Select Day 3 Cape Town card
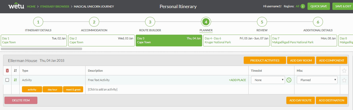 169,40
